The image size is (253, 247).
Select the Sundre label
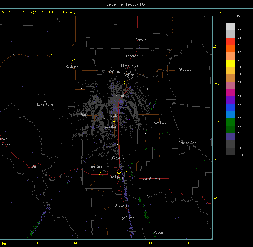click(86, 115)
